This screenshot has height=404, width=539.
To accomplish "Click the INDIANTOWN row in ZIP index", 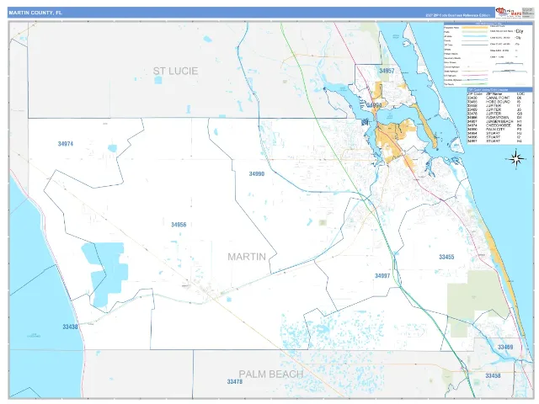I will coord(494,118).
